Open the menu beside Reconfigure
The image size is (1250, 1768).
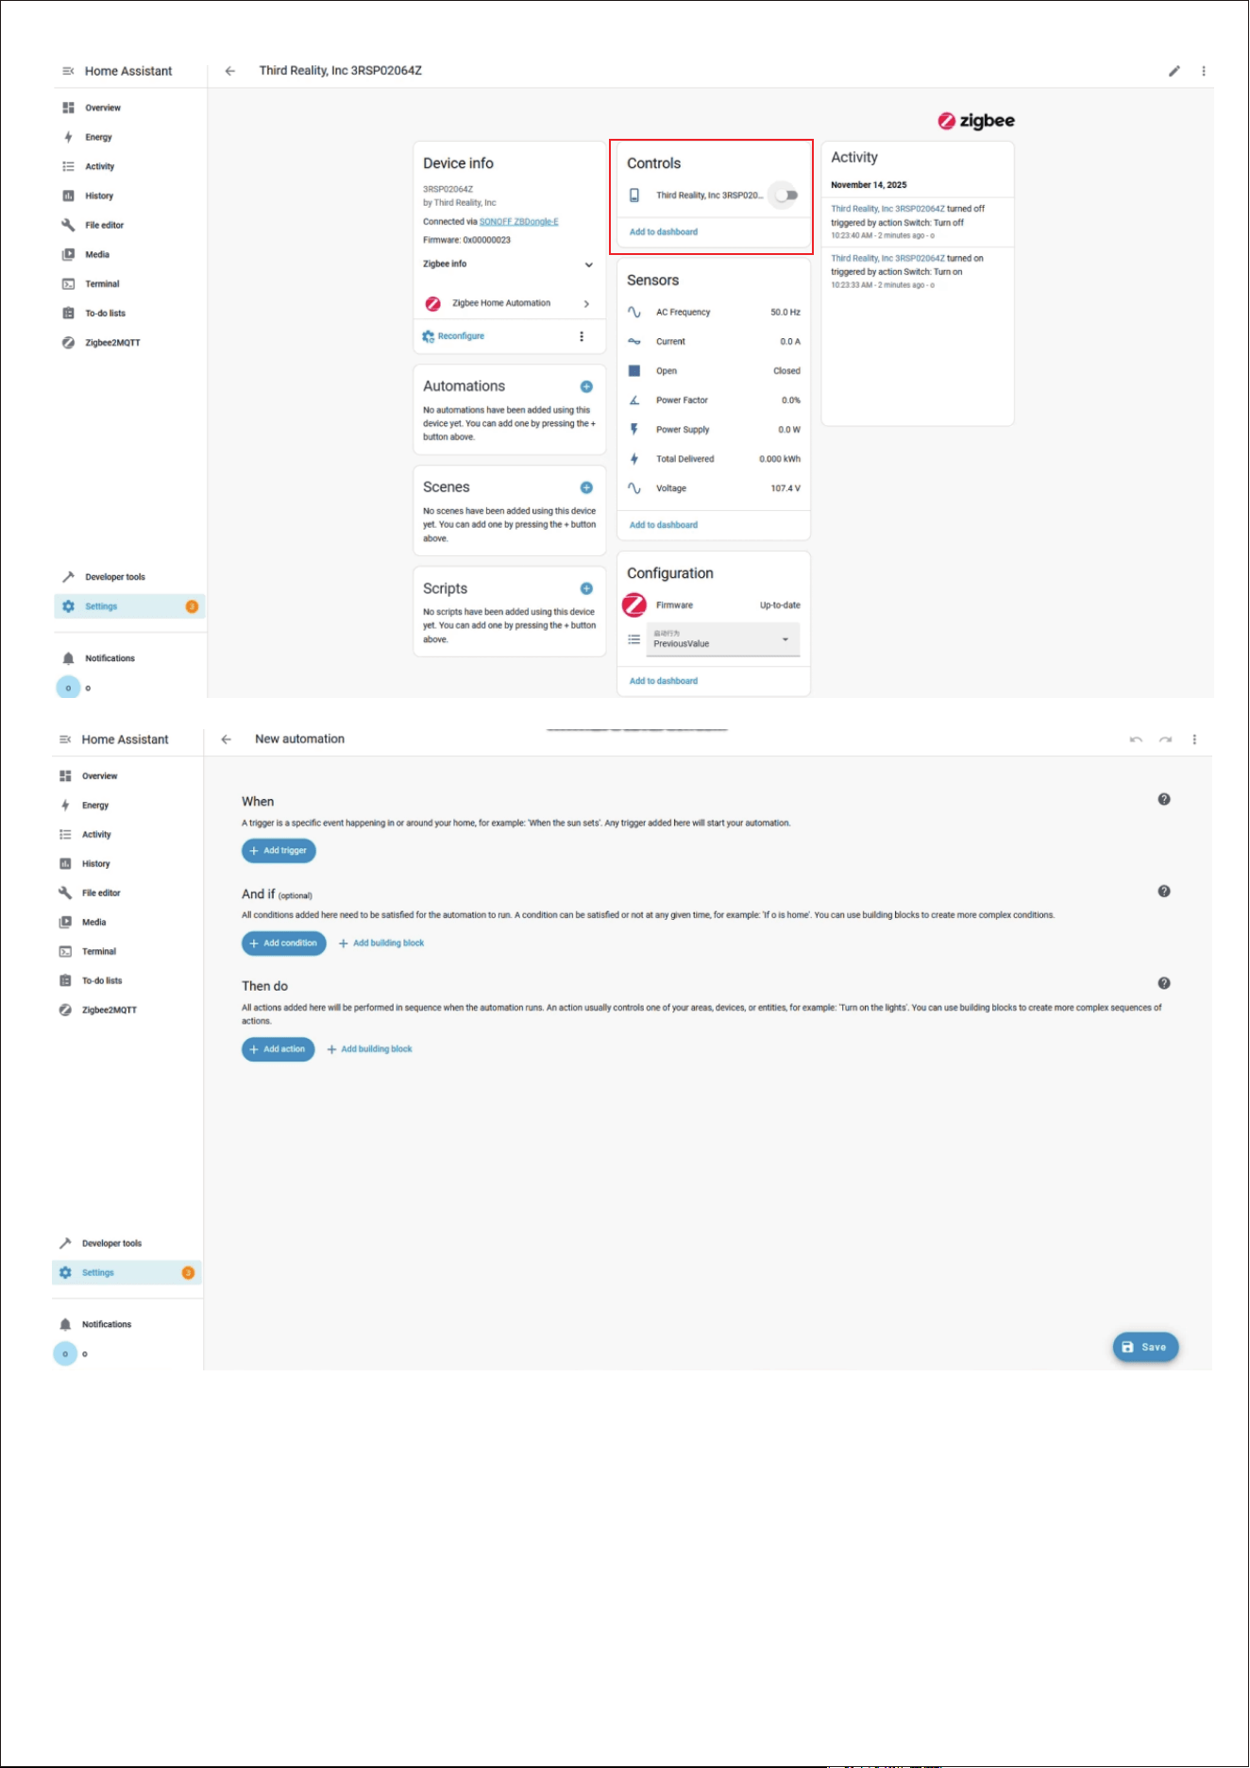tap(582, 336)
